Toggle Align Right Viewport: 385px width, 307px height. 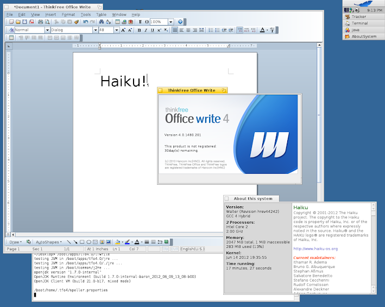[195, 30]
